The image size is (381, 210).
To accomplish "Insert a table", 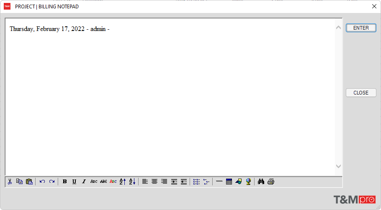I will coord(229,182).
